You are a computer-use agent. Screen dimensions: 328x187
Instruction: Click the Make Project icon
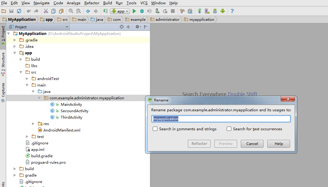105,11
